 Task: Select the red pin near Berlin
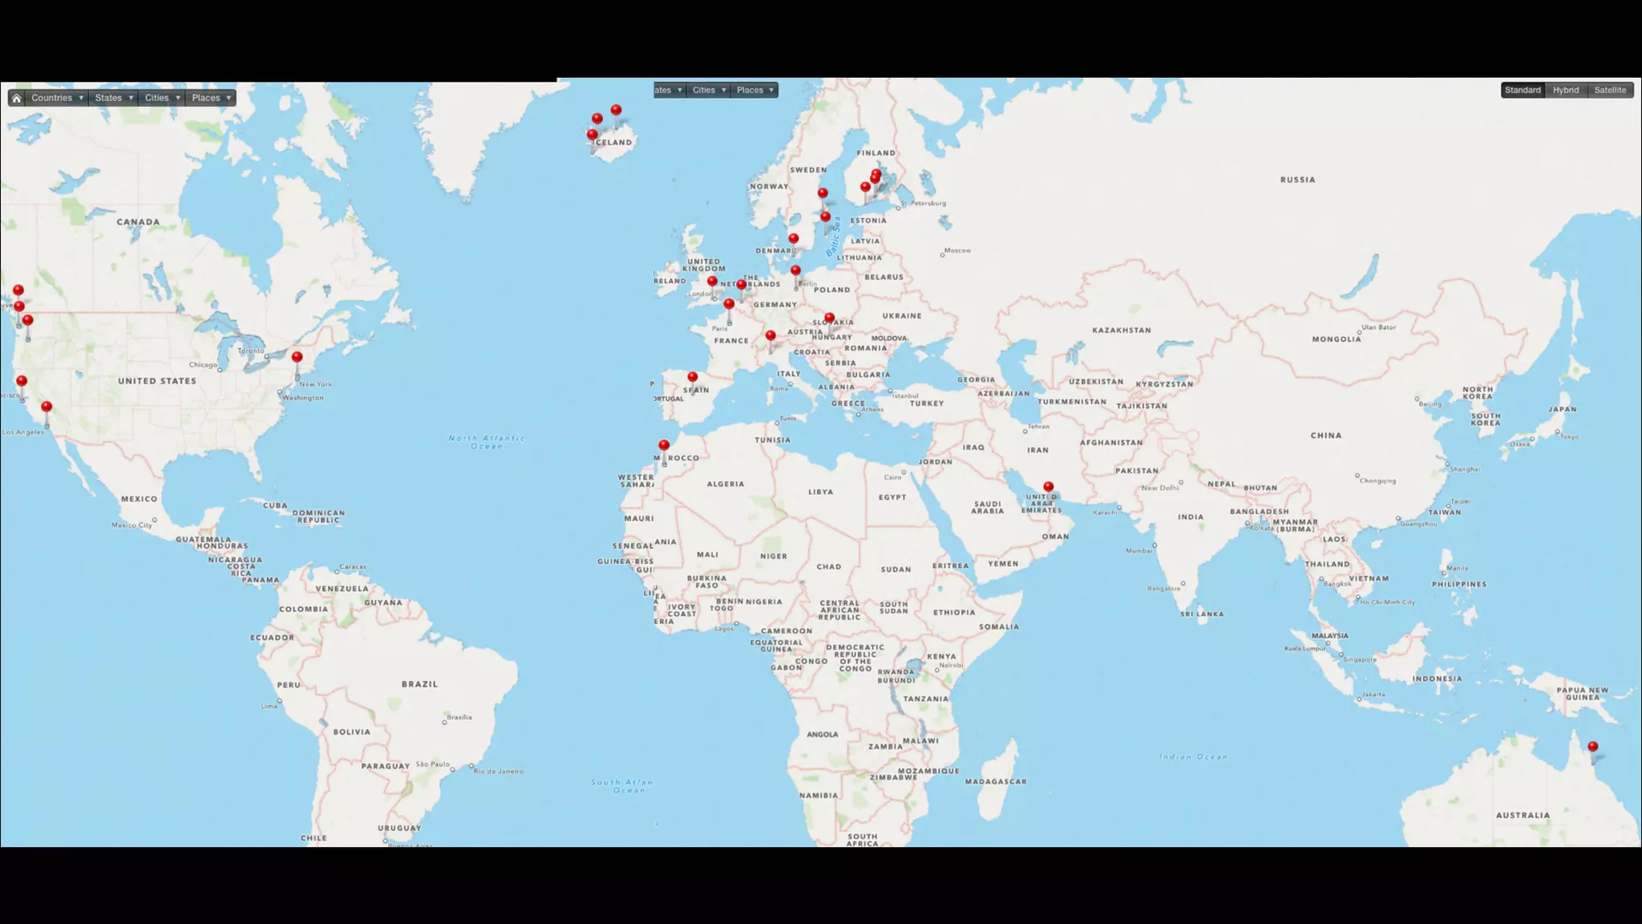[795, 271]
